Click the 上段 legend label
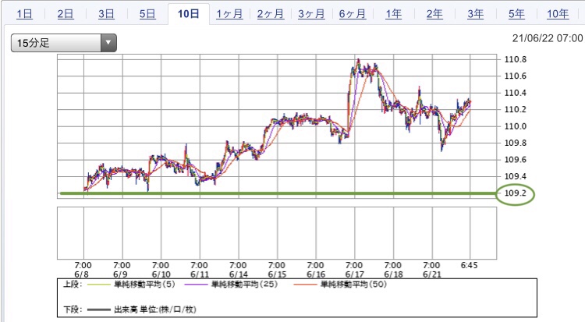 click(73, 285)
